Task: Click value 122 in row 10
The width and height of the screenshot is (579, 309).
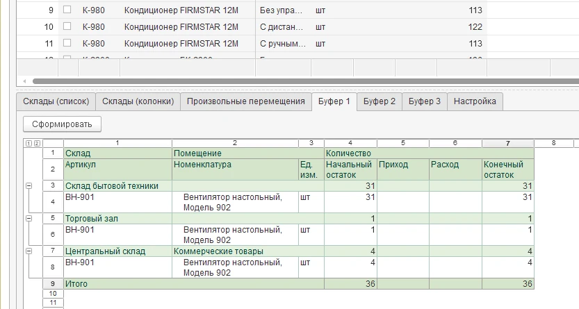Action: click(x=475, y=27)
